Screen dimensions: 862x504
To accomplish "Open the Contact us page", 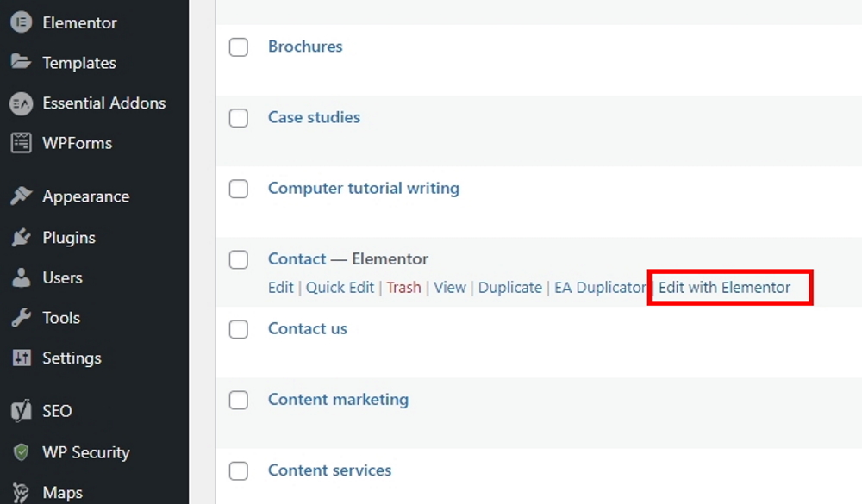I will pos(308,328).
